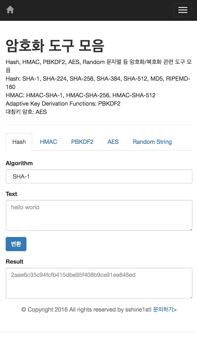
Task: Click the Text field label
Action: click(x=11, y=194)
